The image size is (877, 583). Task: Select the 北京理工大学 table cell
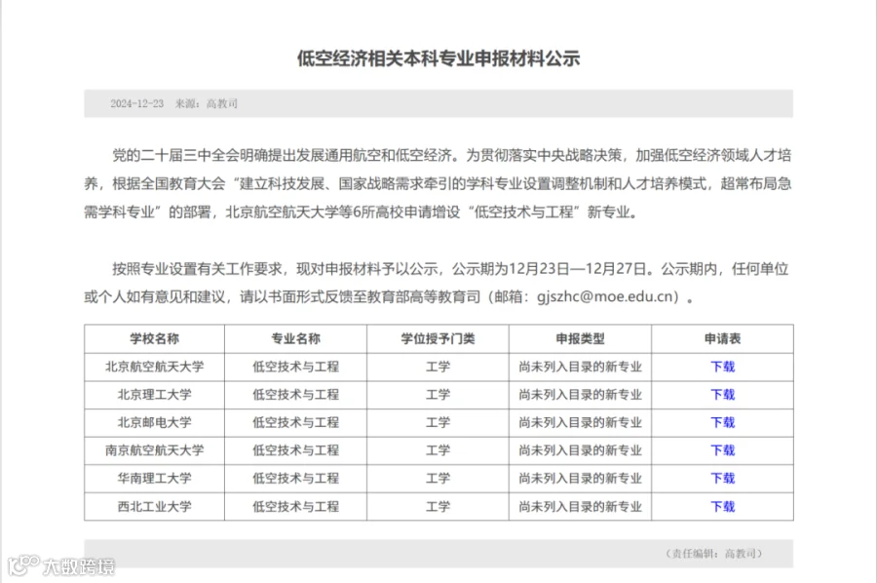pyautogui.click(x=154, y=395)
